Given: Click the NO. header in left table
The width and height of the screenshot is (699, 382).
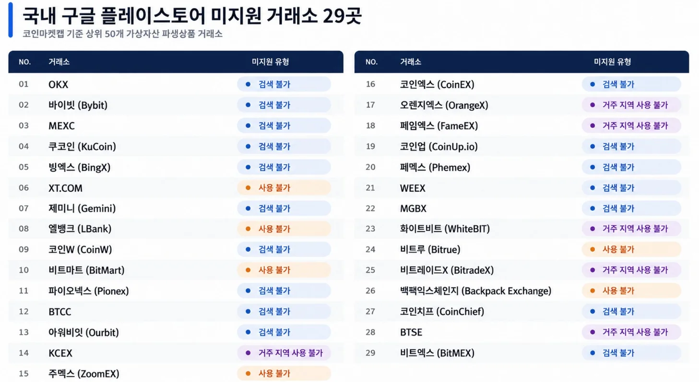Looking at the screenshot, I should [24, 62].
